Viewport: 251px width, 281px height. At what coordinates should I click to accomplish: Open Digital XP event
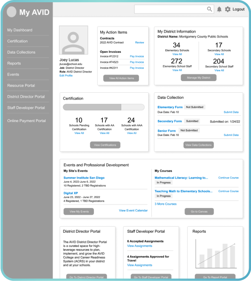pyautogui.click(x=71, y=193)
